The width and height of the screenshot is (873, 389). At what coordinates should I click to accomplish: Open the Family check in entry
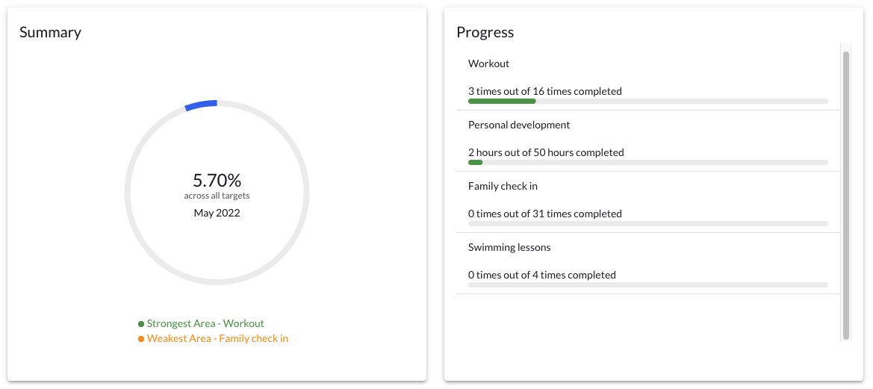(x=648, y=202)
